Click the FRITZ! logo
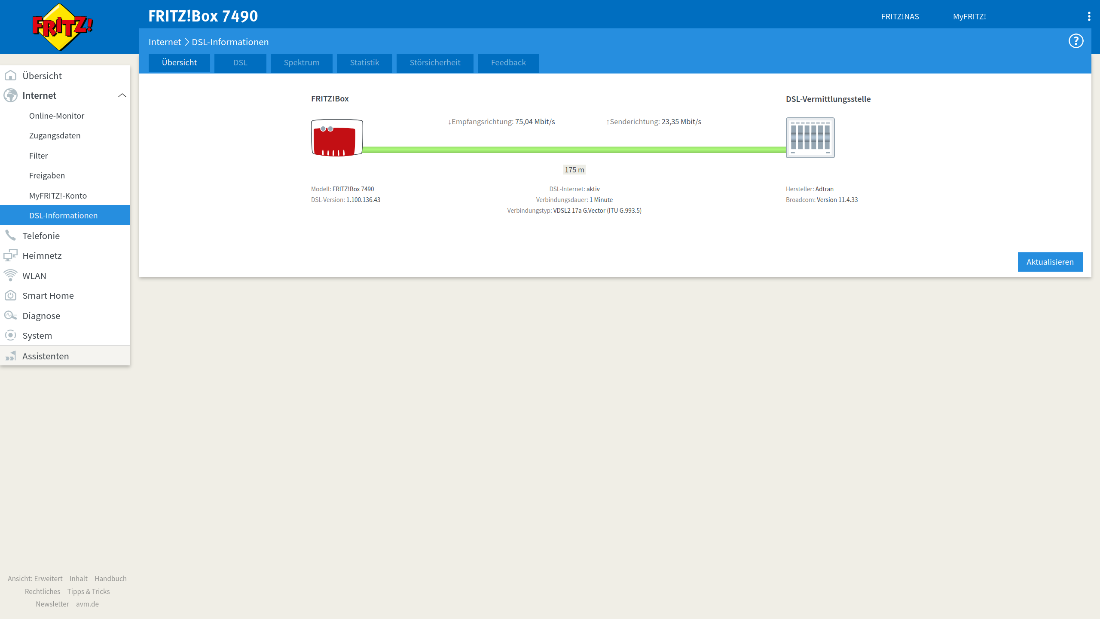Image resolution: width=1100 pixels, height=619 pixels. 63,27
